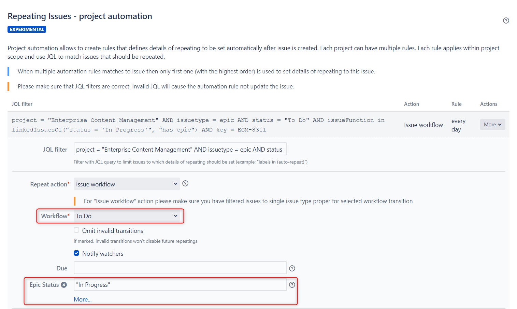Click the Rule column header

click(456, 104)
